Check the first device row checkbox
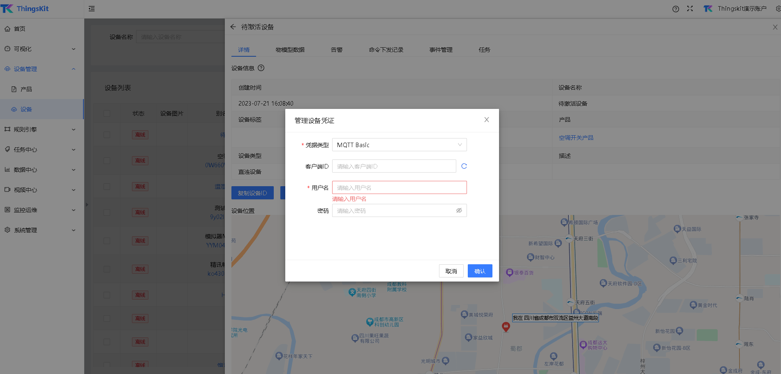The height and width of the screenshot is (374, 781). pyautogui.click(x=107, y=135)
